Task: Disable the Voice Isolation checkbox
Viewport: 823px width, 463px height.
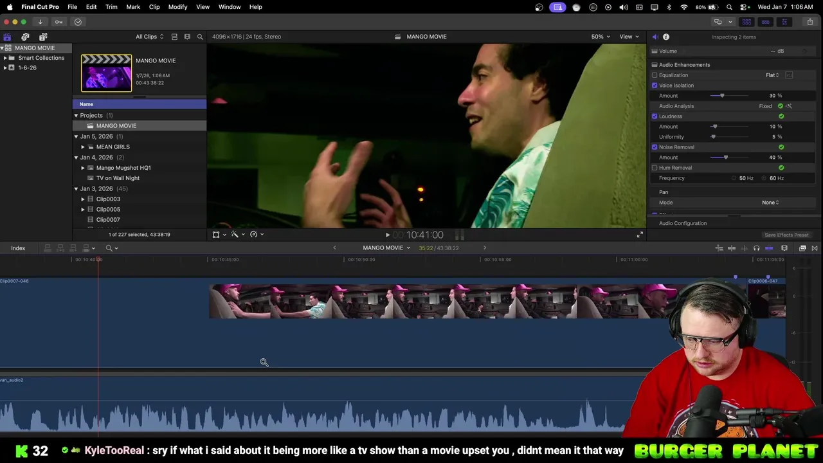Action: coord(655,86)
